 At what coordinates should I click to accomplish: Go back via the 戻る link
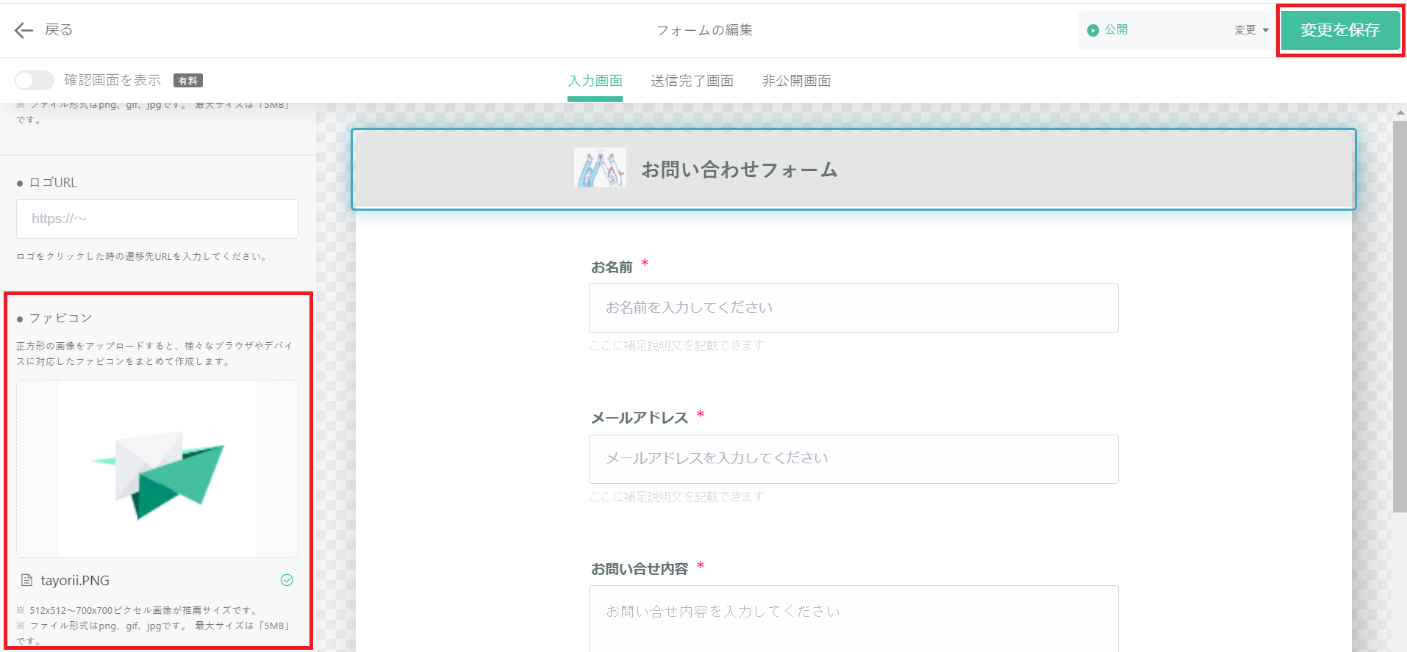pyautogui.click(x=59, y=30)
